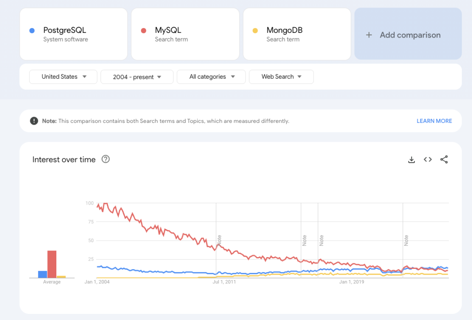Open the Interest over time help icon
Viewport: 472px width, 320px height.
click(x=105, y=159)
